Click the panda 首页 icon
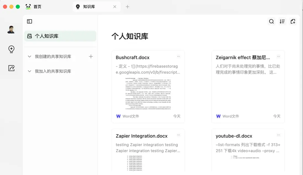The image size is (303, 175). (x=28, y=7)
